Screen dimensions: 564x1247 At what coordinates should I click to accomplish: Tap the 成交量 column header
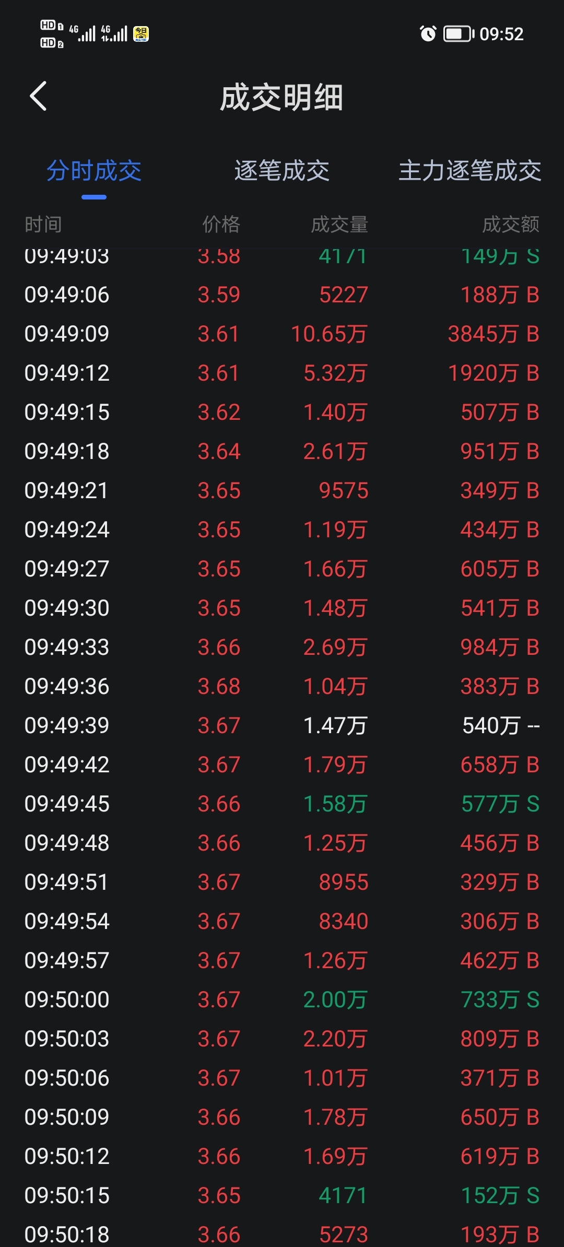point(339,225)
